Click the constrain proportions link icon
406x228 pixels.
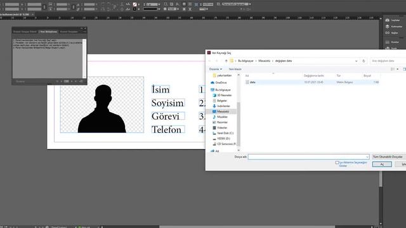44,7
